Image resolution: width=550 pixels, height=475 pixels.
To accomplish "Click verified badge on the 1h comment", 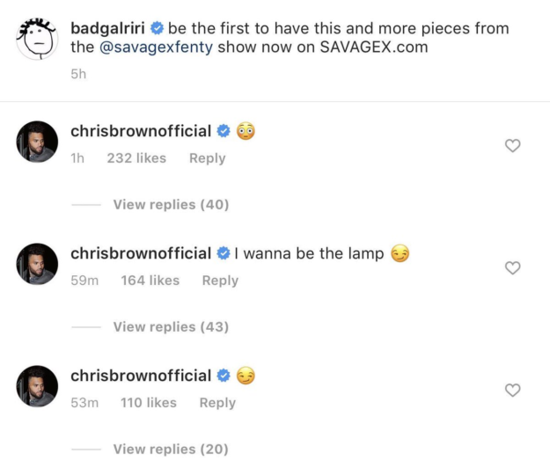I will (224, 132).
